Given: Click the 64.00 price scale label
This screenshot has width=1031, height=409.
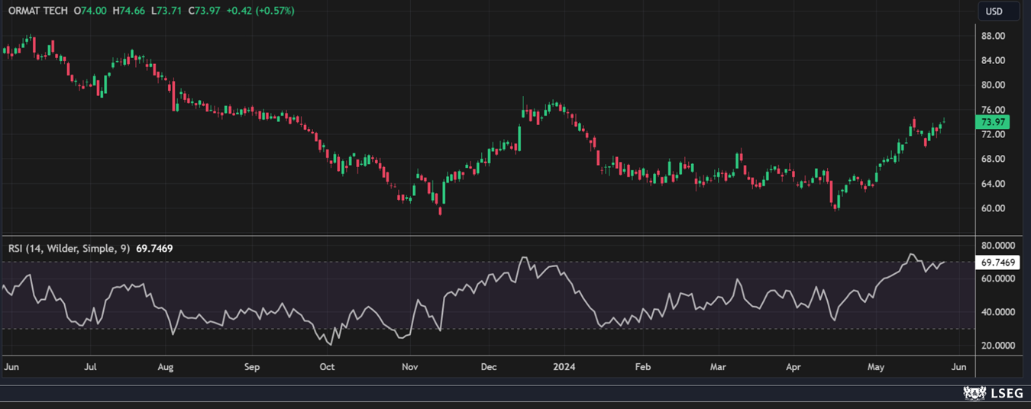Looking at the screenshot, I should click(x=992, y=184).
